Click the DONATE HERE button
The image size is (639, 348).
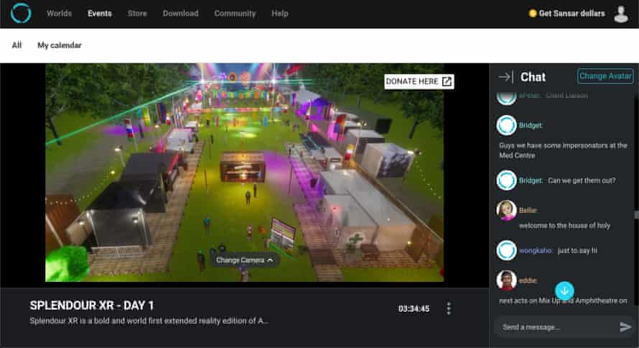419,81
